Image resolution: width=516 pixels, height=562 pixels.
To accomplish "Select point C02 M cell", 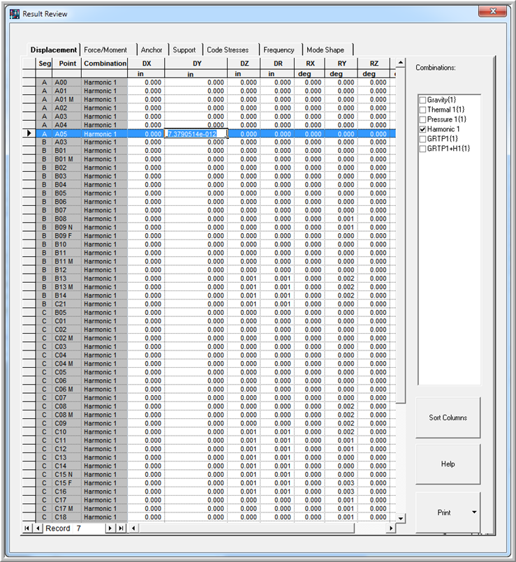I will 67,338.
